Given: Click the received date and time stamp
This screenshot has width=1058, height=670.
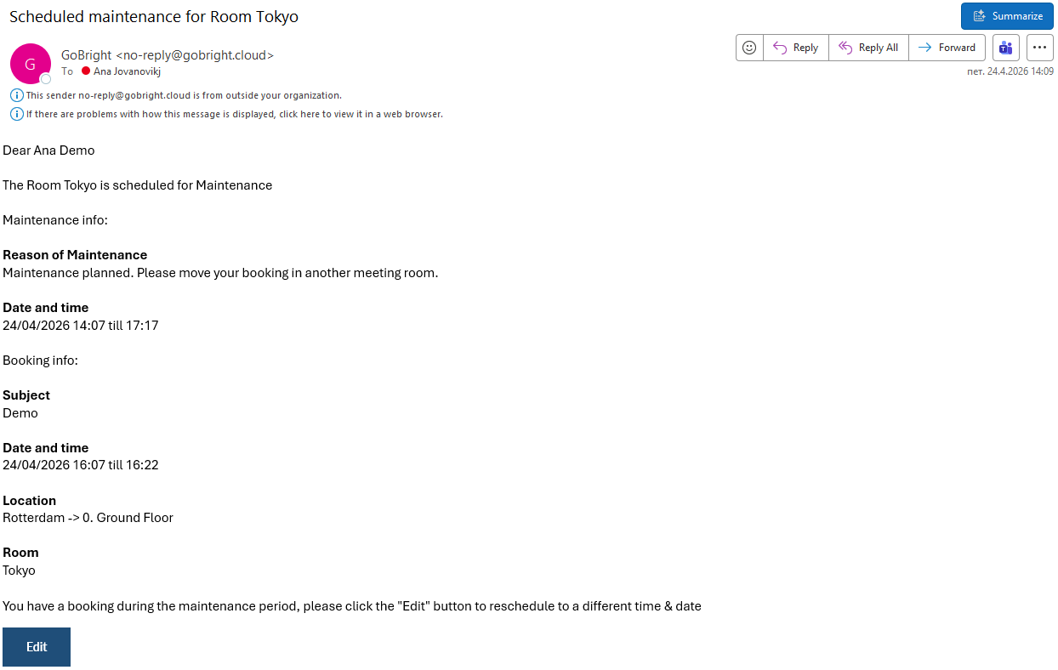Looking at the screenshot, I should click(1010, 71).
